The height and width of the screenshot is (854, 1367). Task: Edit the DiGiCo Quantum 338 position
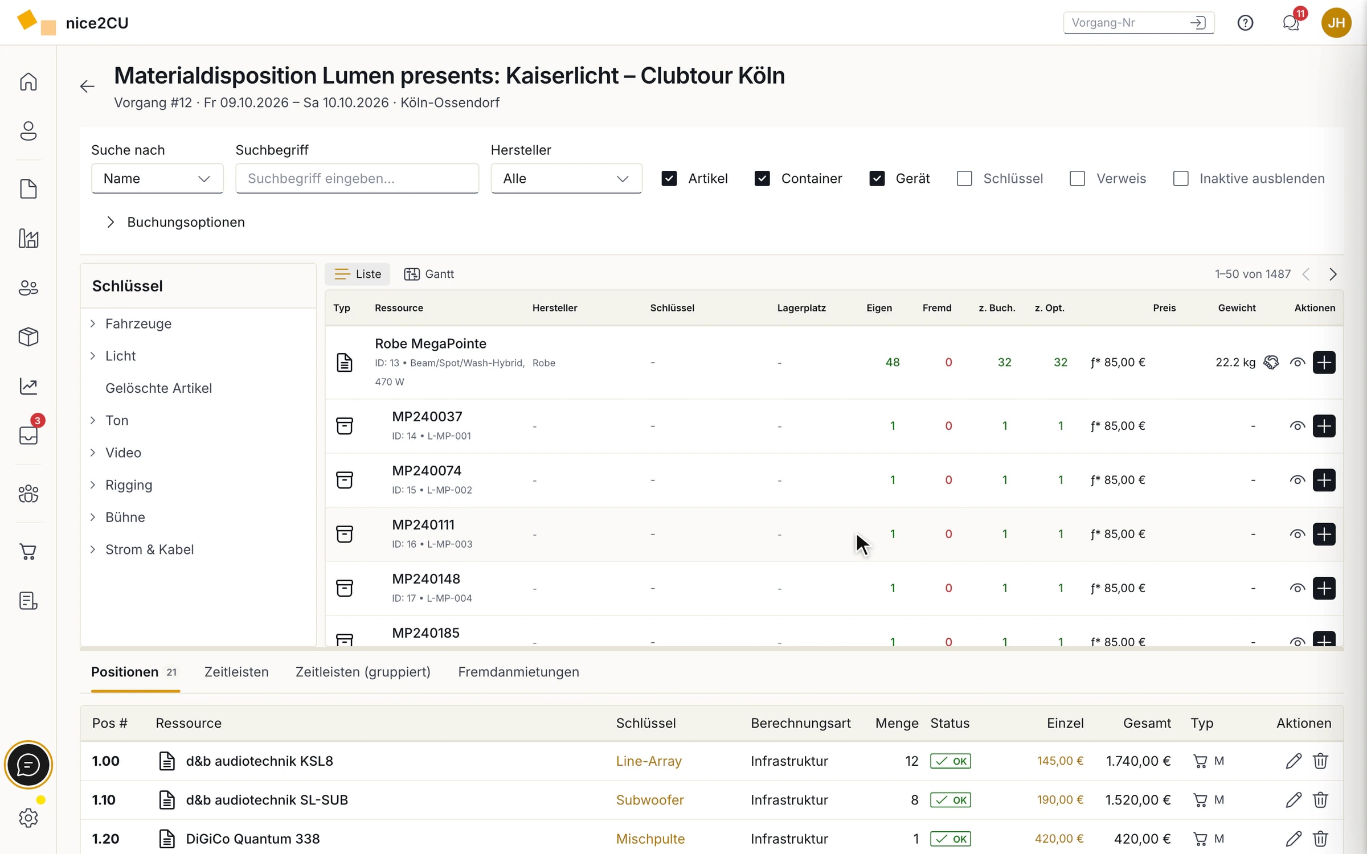(x=1294, y=838)
